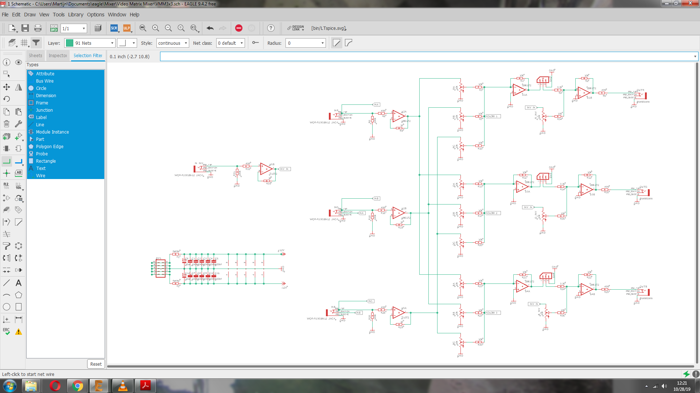Click the Reset button
The image size is (700, 393).
(96, 364)
